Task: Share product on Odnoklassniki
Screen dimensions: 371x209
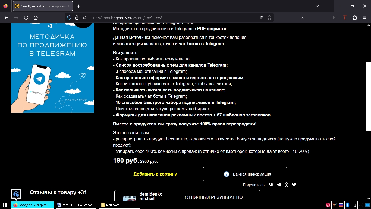Action: [287, 185]
